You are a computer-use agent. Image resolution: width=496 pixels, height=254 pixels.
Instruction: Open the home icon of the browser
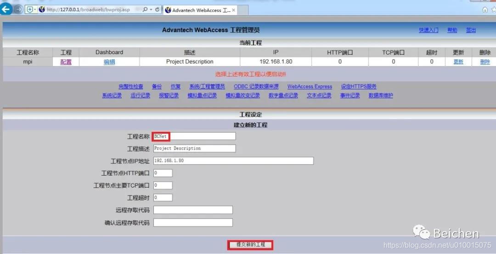(x=485, y=10)
